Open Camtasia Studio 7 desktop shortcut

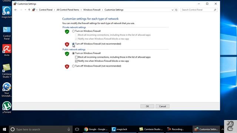(7, 71)
